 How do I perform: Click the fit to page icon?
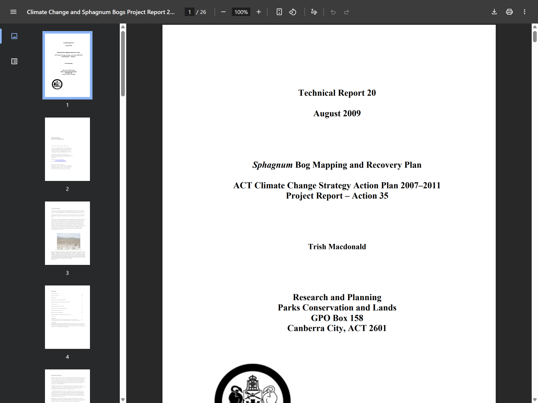[x=279, y=12]
